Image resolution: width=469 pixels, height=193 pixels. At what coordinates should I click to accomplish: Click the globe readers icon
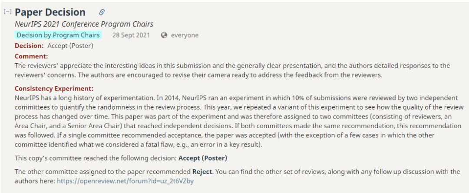pos(164,35)
